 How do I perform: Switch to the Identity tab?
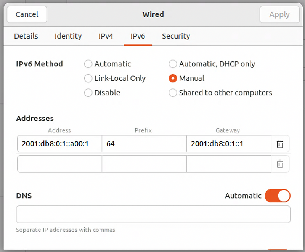pos(68,36)
